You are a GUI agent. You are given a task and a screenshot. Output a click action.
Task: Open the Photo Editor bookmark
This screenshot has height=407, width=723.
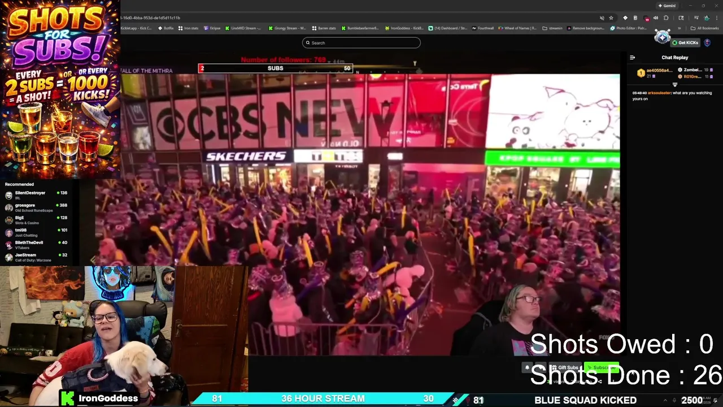click(x=629, y=28)
